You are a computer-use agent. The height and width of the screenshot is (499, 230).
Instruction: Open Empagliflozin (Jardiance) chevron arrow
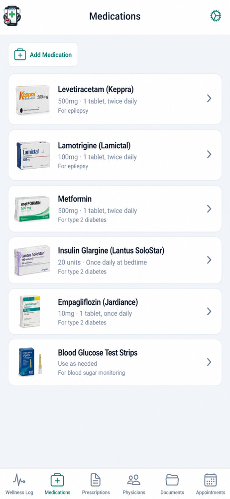209,311
